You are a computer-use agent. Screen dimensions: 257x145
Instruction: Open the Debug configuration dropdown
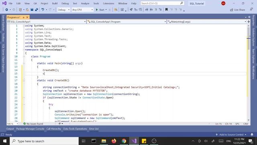pyautogui.click(x=63, y=10)
